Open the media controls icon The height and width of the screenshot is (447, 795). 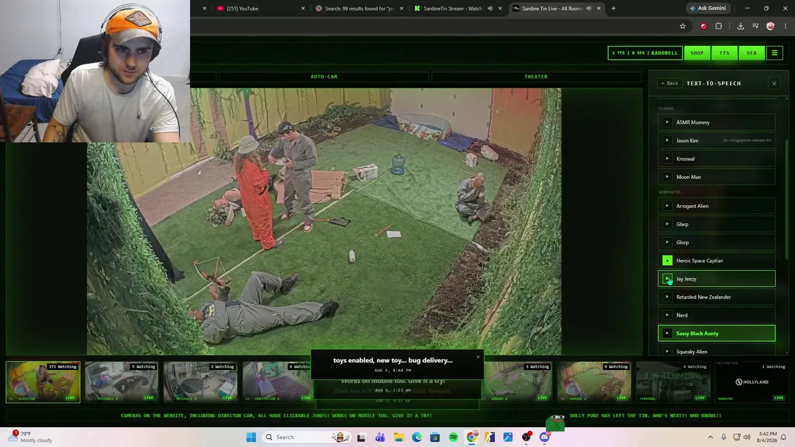[x=756, y=26]
